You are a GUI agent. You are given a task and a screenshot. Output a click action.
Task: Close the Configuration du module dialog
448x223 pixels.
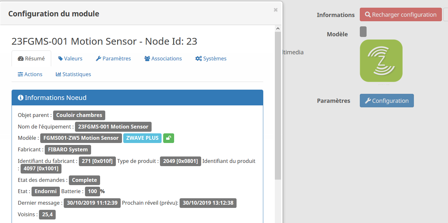point(275,10)
